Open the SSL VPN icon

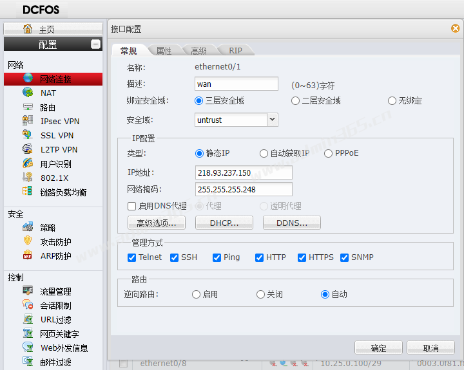click(x=28, y=134)
